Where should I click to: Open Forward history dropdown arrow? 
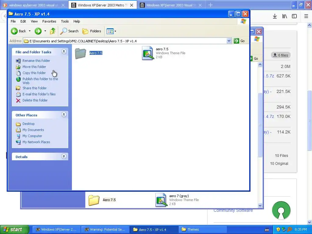tap(45, 31)
